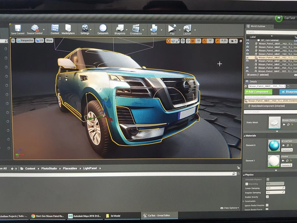
Task: Open Textures dropdown for M_CarPaint
Action: [287, 150]
